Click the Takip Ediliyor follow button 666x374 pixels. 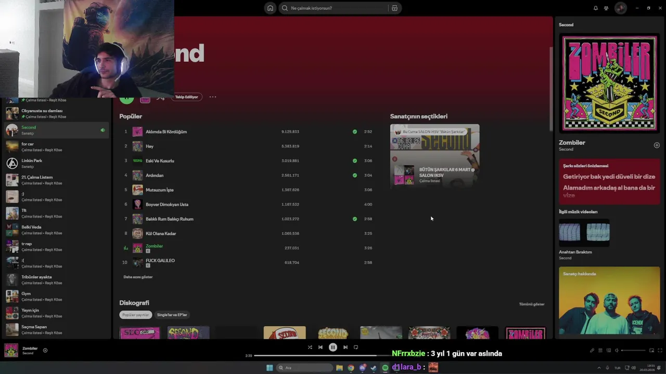coord(186,97)
